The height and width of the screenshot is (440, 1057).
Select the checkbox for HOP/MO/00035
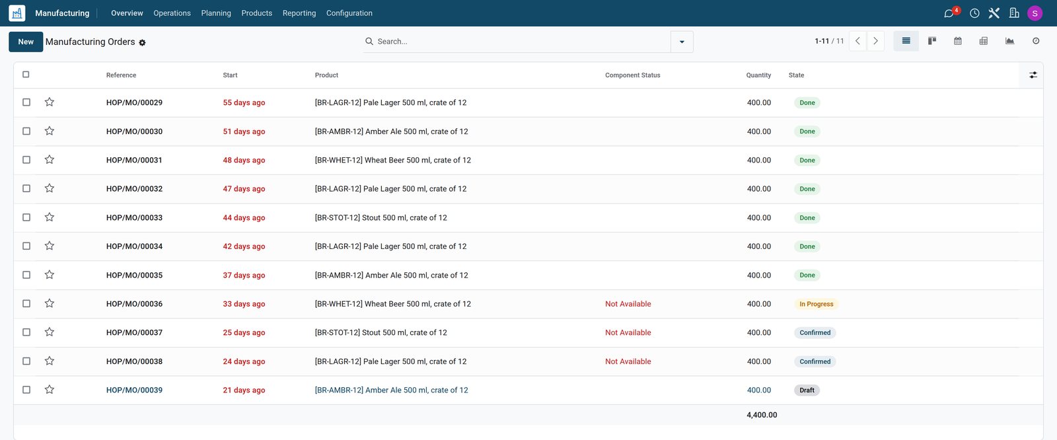[26, 275]
